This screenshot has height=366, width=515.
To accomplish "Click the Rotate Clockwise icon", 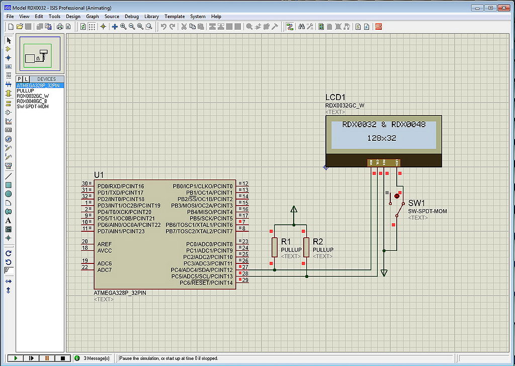I will click(x=9, y=253).
